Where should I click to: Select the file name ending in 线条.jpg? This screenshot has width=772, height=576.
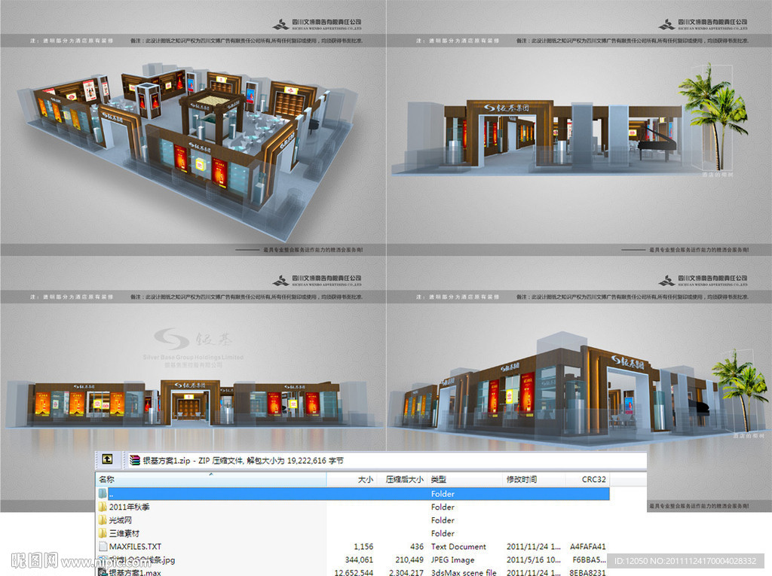[x=142, y=559]
